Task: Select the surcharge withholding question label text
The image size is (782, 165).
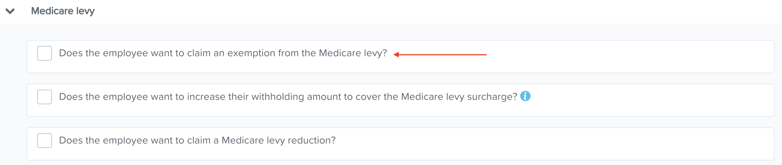Action: (x=288, y=97)
